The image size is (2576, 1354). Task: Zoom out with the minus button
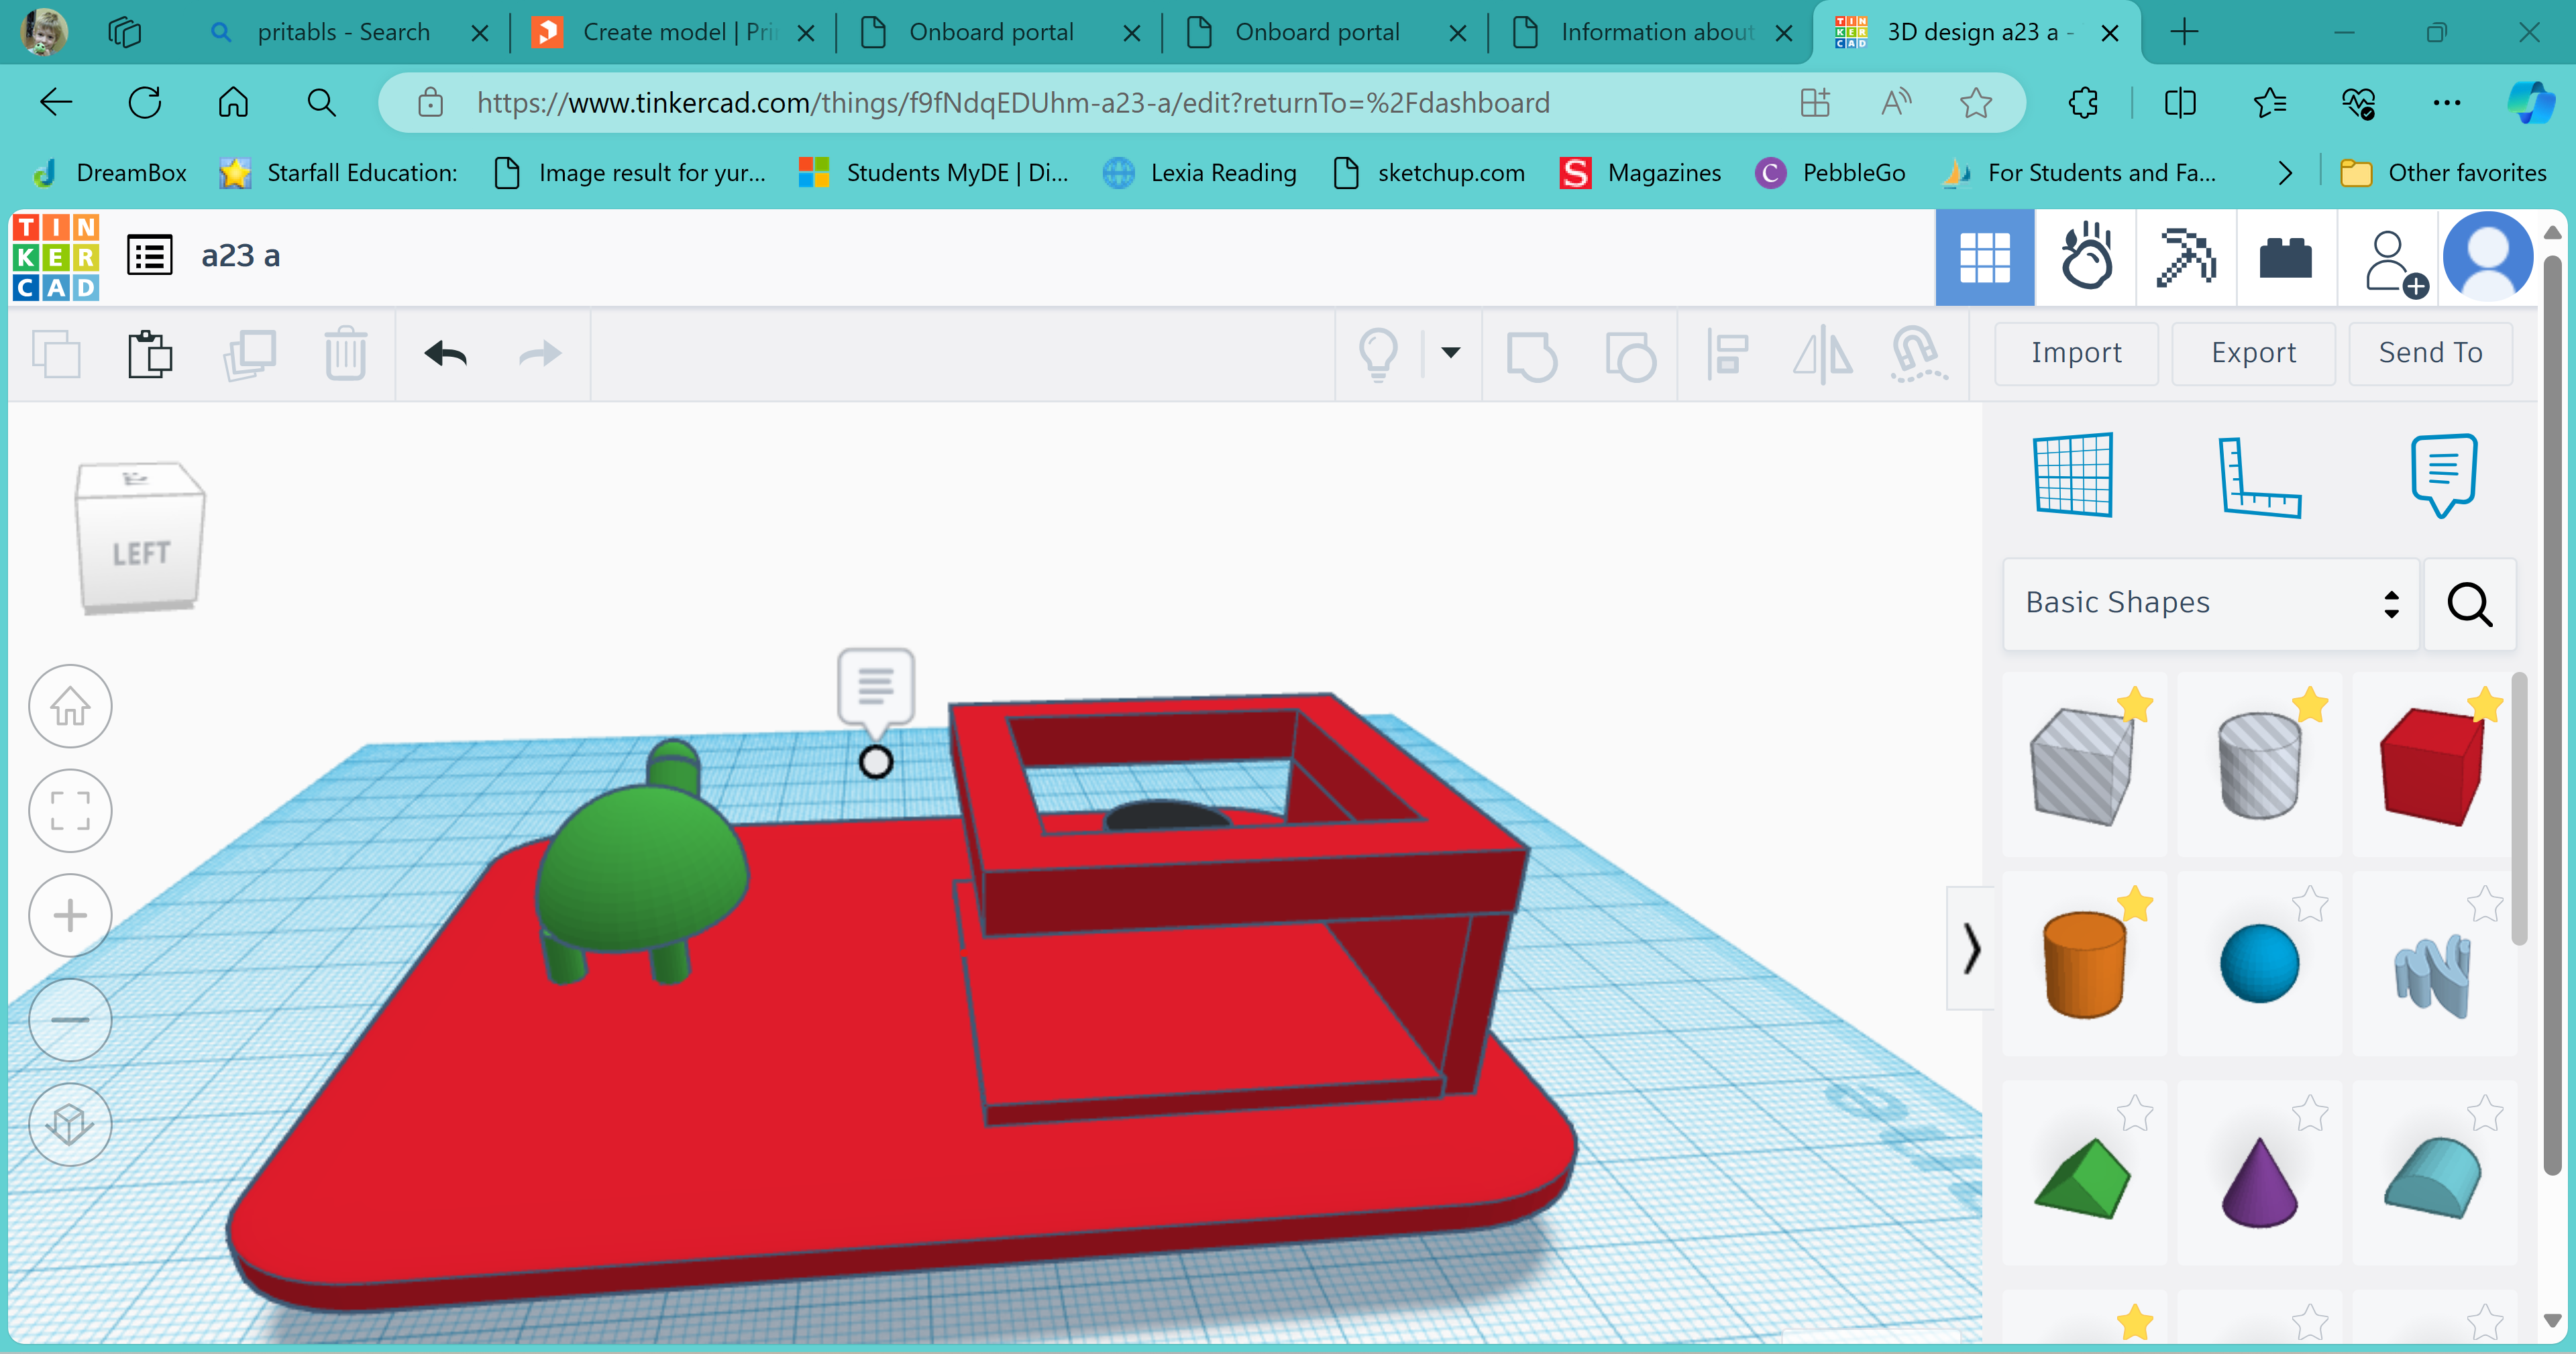click(x=70, y=1020)
